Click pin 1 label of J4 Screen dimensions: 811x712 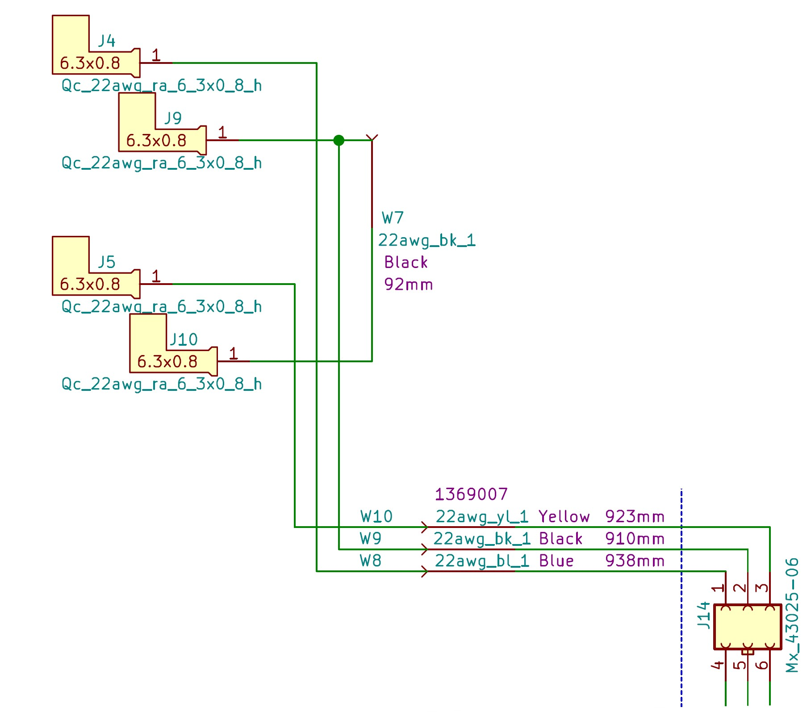point(156,54)
